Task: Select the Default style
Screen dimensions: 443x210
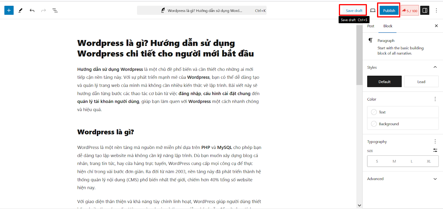Action: 384,82
